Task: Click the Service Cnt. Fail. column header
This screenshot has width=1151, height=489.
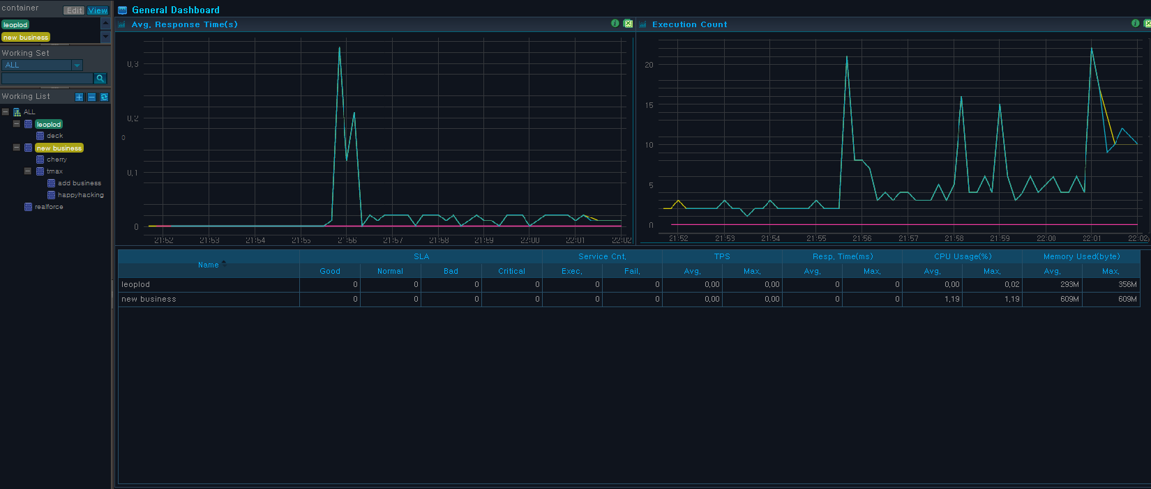Action: point(632,271)
